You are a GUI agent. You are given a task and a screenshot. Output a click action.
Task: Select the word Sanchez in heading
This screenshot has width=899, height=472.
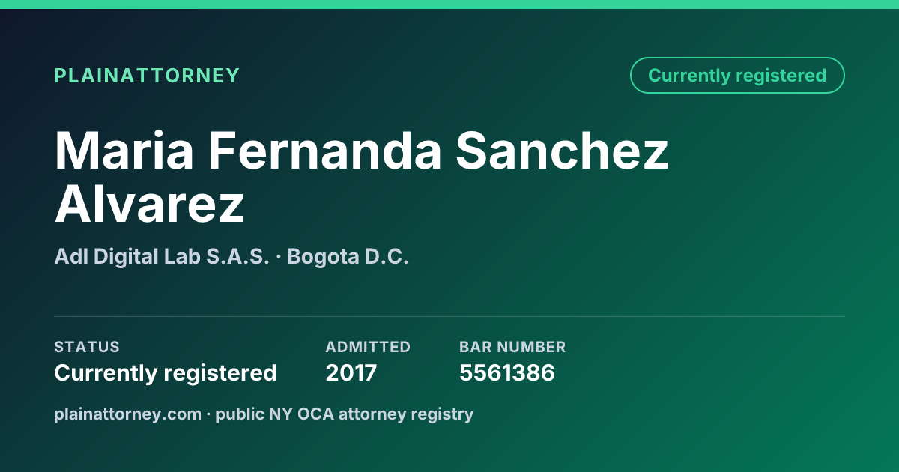562,150
